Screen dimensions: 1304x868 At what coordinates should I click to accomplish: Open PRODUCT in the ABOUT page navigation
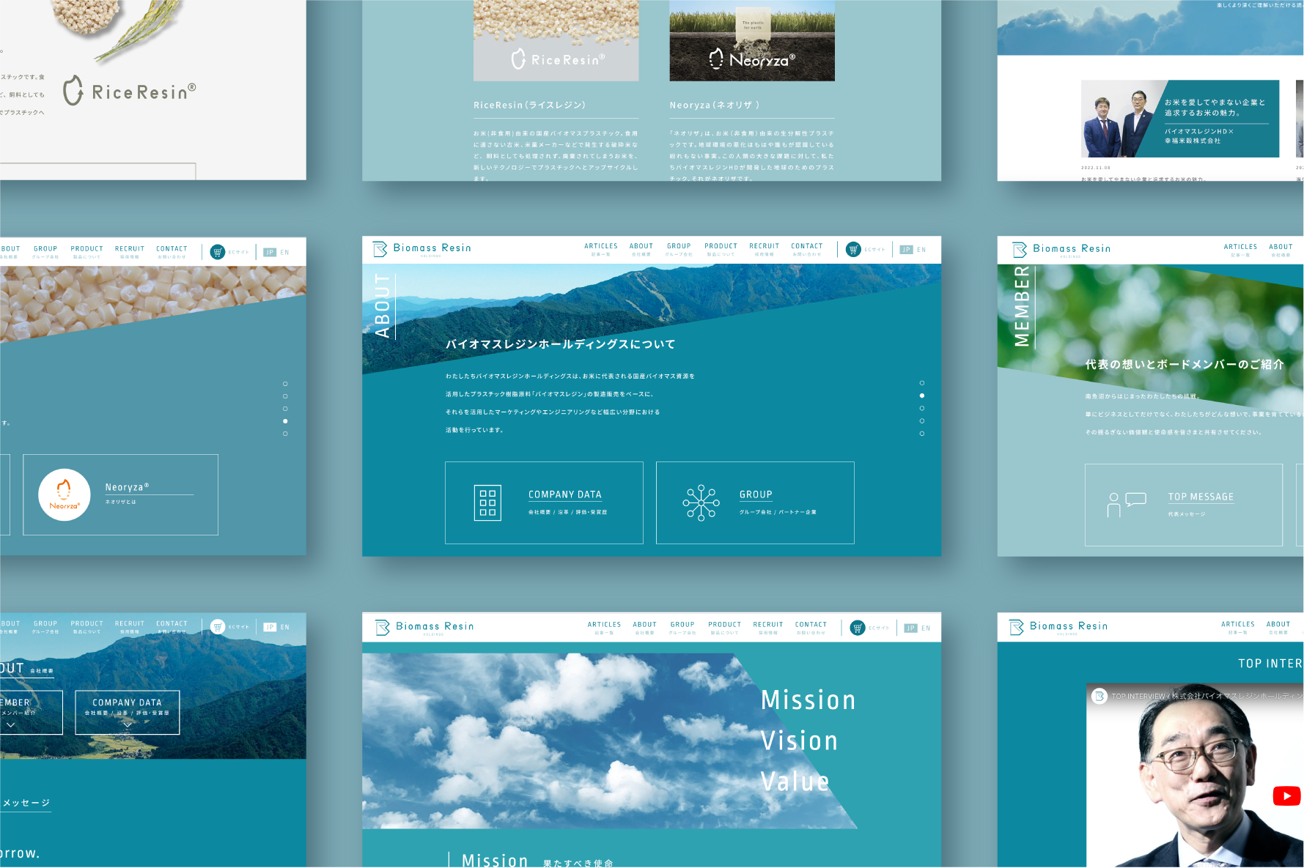(721, 249)
